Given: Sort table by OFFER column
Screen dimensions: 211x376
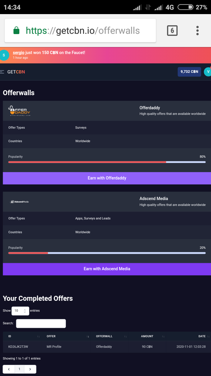Looking at the screenshot, I should (66, 336).
